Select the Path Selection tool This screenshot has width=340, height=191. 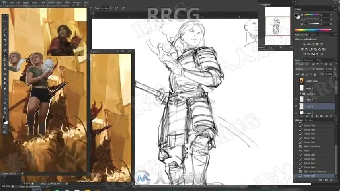pyautogui.click(x=5, y=98)
